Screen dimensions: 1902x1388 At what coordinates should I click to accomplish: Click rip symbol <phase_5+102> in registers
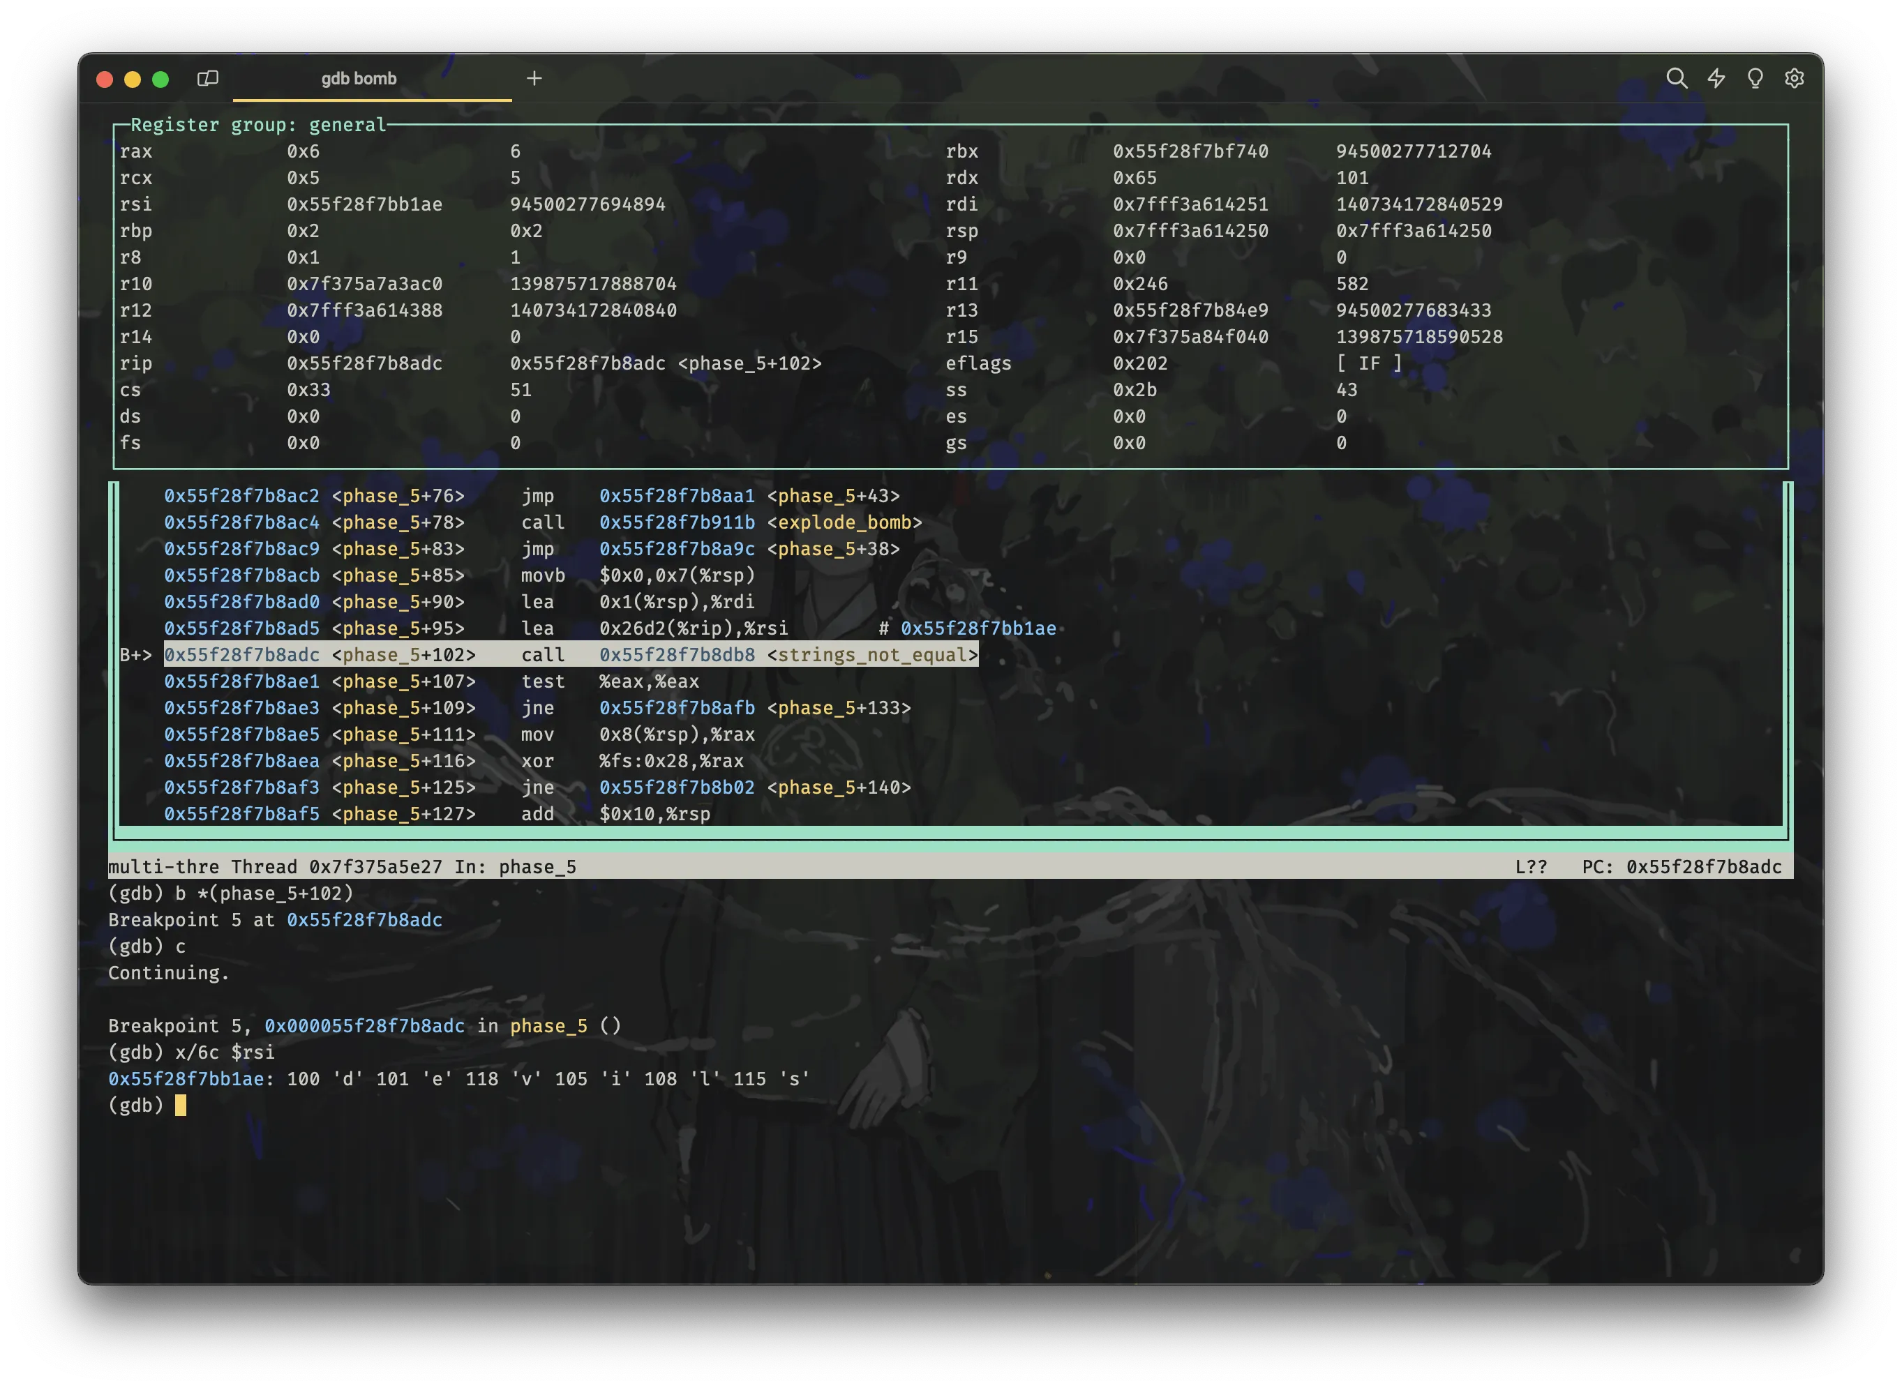click(x=749, y=363)
